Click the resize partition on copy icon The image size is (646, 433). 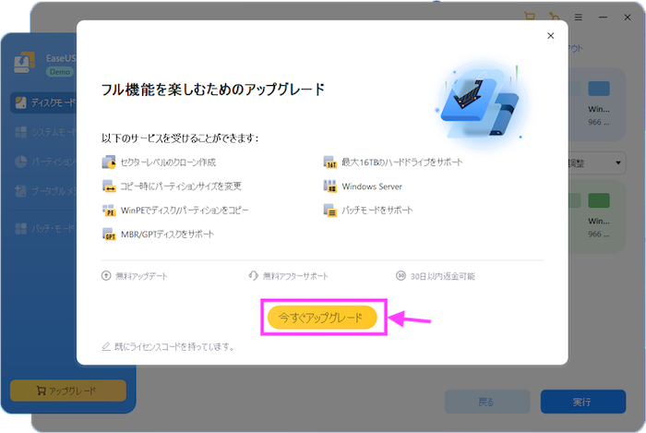109,186
